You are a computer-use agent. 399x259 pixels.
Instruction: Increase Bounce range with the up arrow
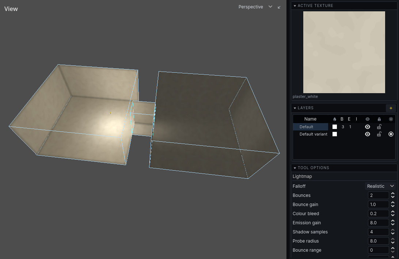(393, 249)
